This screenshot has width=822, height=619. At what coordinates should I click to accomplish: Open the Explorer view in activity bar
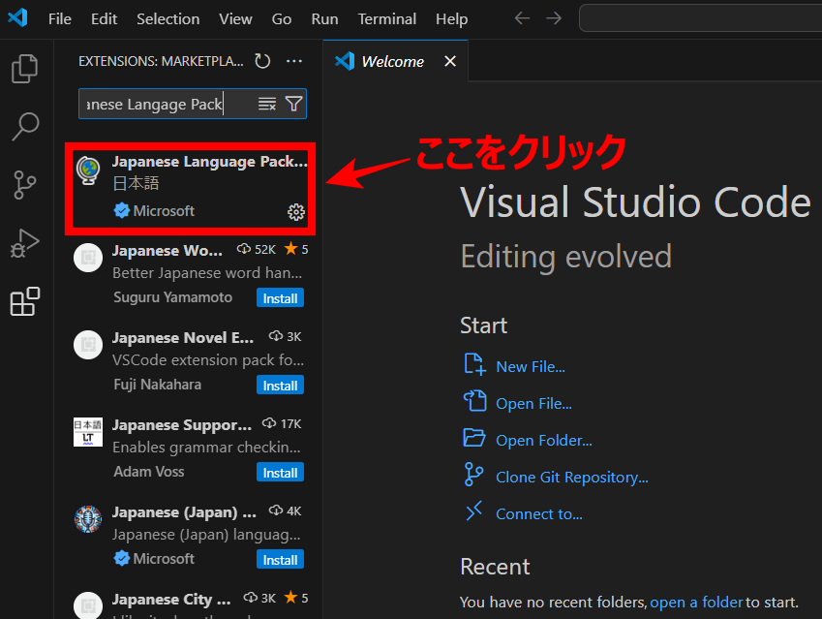tap(24, 69)
